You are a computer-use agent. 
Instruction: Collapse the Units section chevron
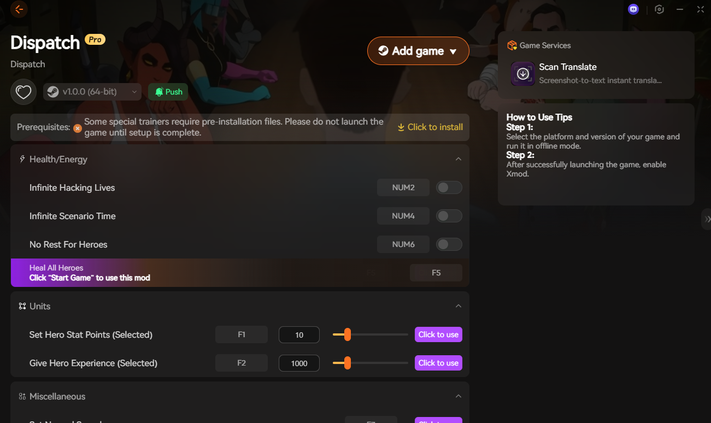[459, 306]
